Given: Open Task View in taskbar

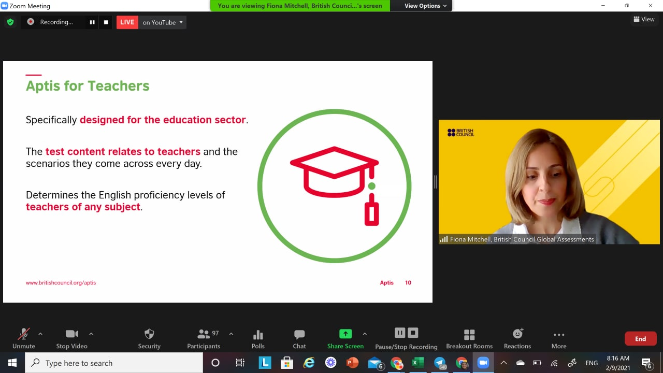Looking at the screenshot, I should 240,363.
